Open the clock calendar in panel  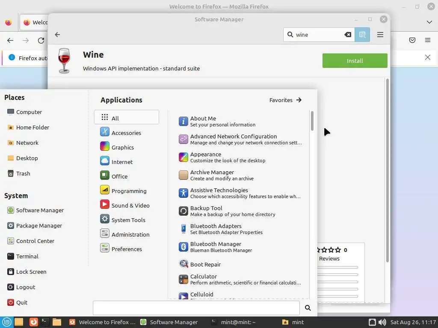coord(413,322)
